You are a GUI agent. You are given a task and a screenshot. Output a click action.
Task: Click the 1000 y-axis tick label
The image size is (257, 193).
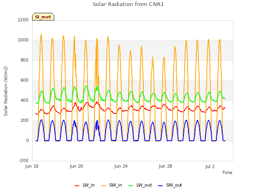pos(23,40)
